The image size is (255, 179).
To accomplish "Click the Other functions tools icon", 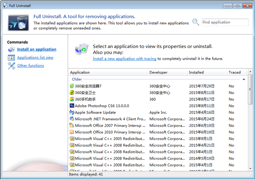I will click(x=11, y=66).
